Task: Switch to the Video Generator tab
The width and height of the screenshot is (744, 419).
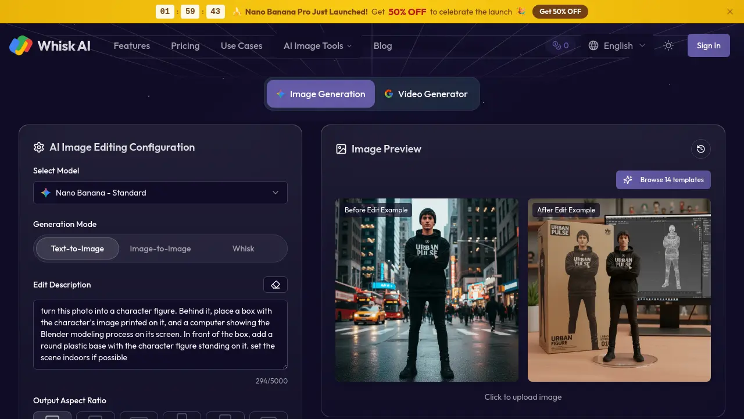Action: click(x=426, y=94)
